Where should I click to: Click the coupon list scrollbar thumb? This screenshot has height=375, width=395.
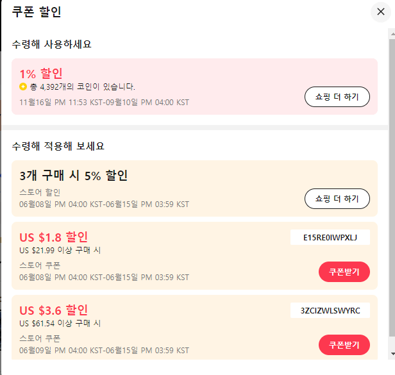tap(392, 188)
